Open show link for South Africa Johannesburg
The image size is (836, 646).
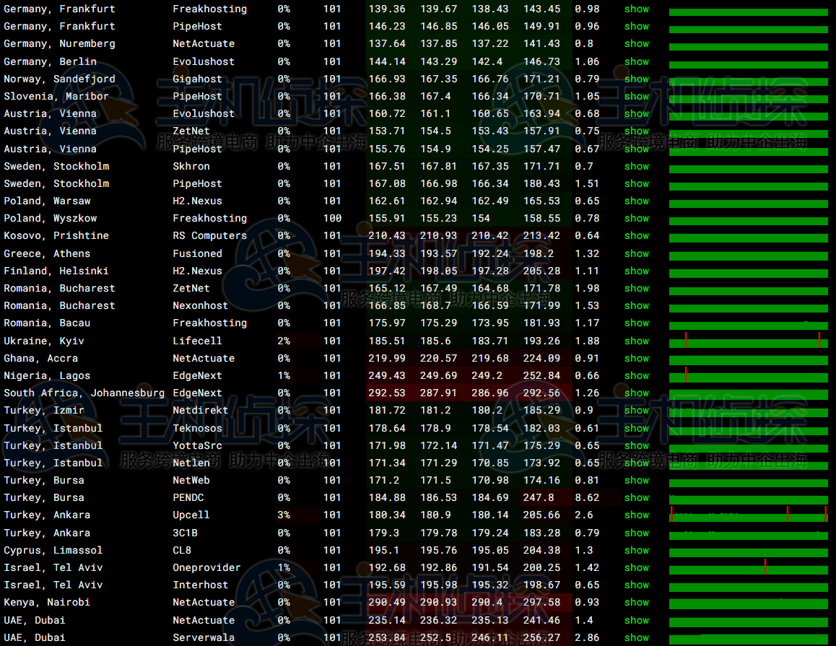click(637, 393)
